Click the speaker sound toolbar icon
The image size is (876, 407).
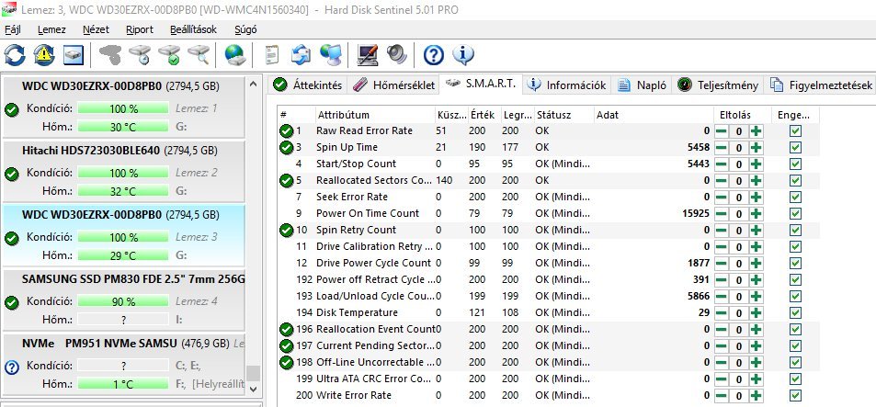coord(398,55)
